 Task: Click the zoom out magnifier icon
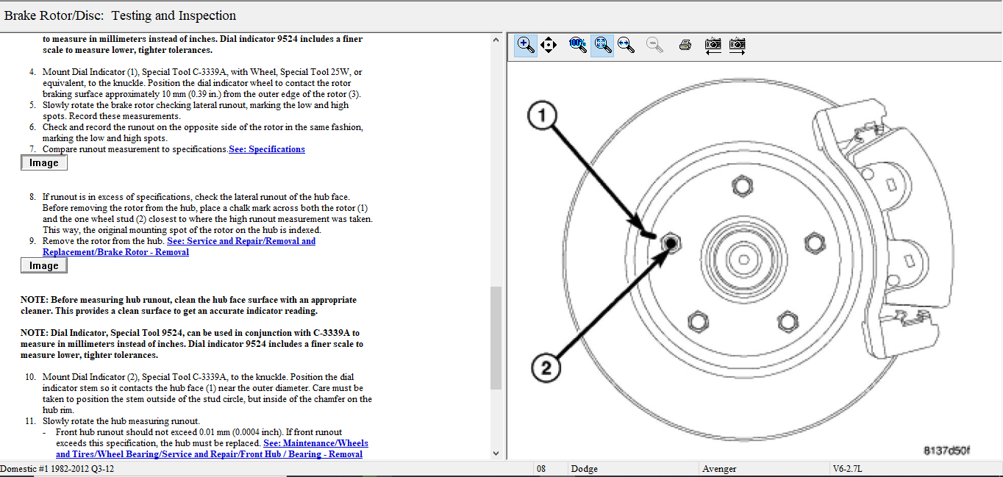tap(654, 45)
